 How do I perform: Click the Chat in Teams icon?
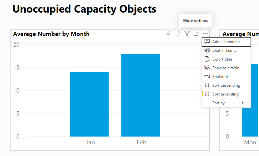[207, 50]
